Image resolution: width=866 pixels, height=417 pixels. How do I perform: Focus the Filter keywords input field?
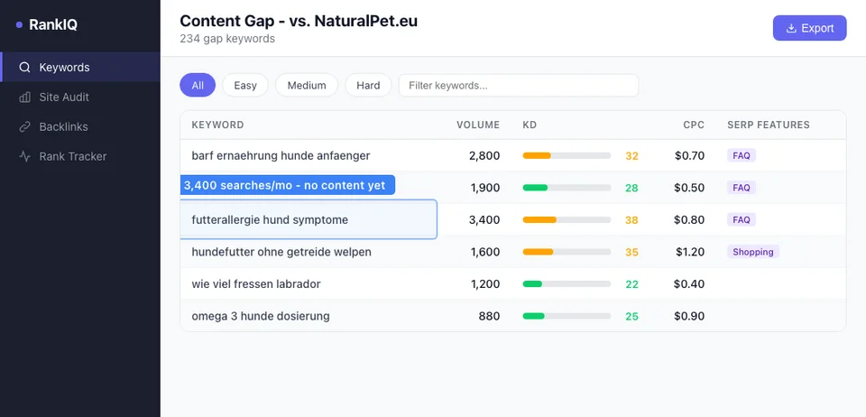point(519,85)
